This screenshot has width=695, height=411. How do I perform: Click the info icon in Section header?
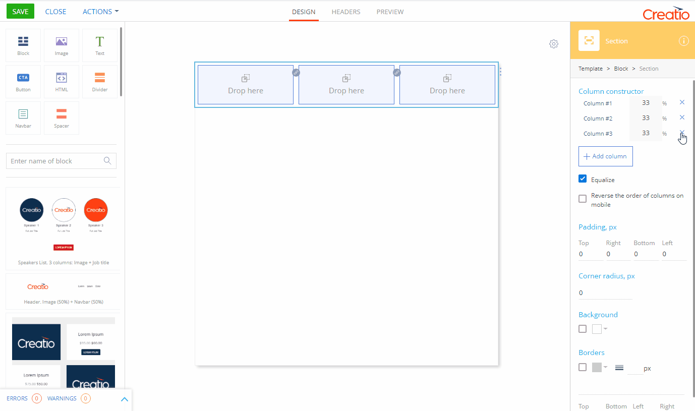click(683, 41)
